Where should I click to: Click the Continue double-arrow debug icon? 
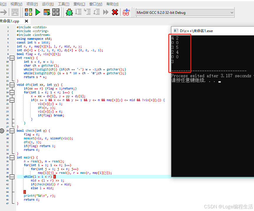(106, 12)
